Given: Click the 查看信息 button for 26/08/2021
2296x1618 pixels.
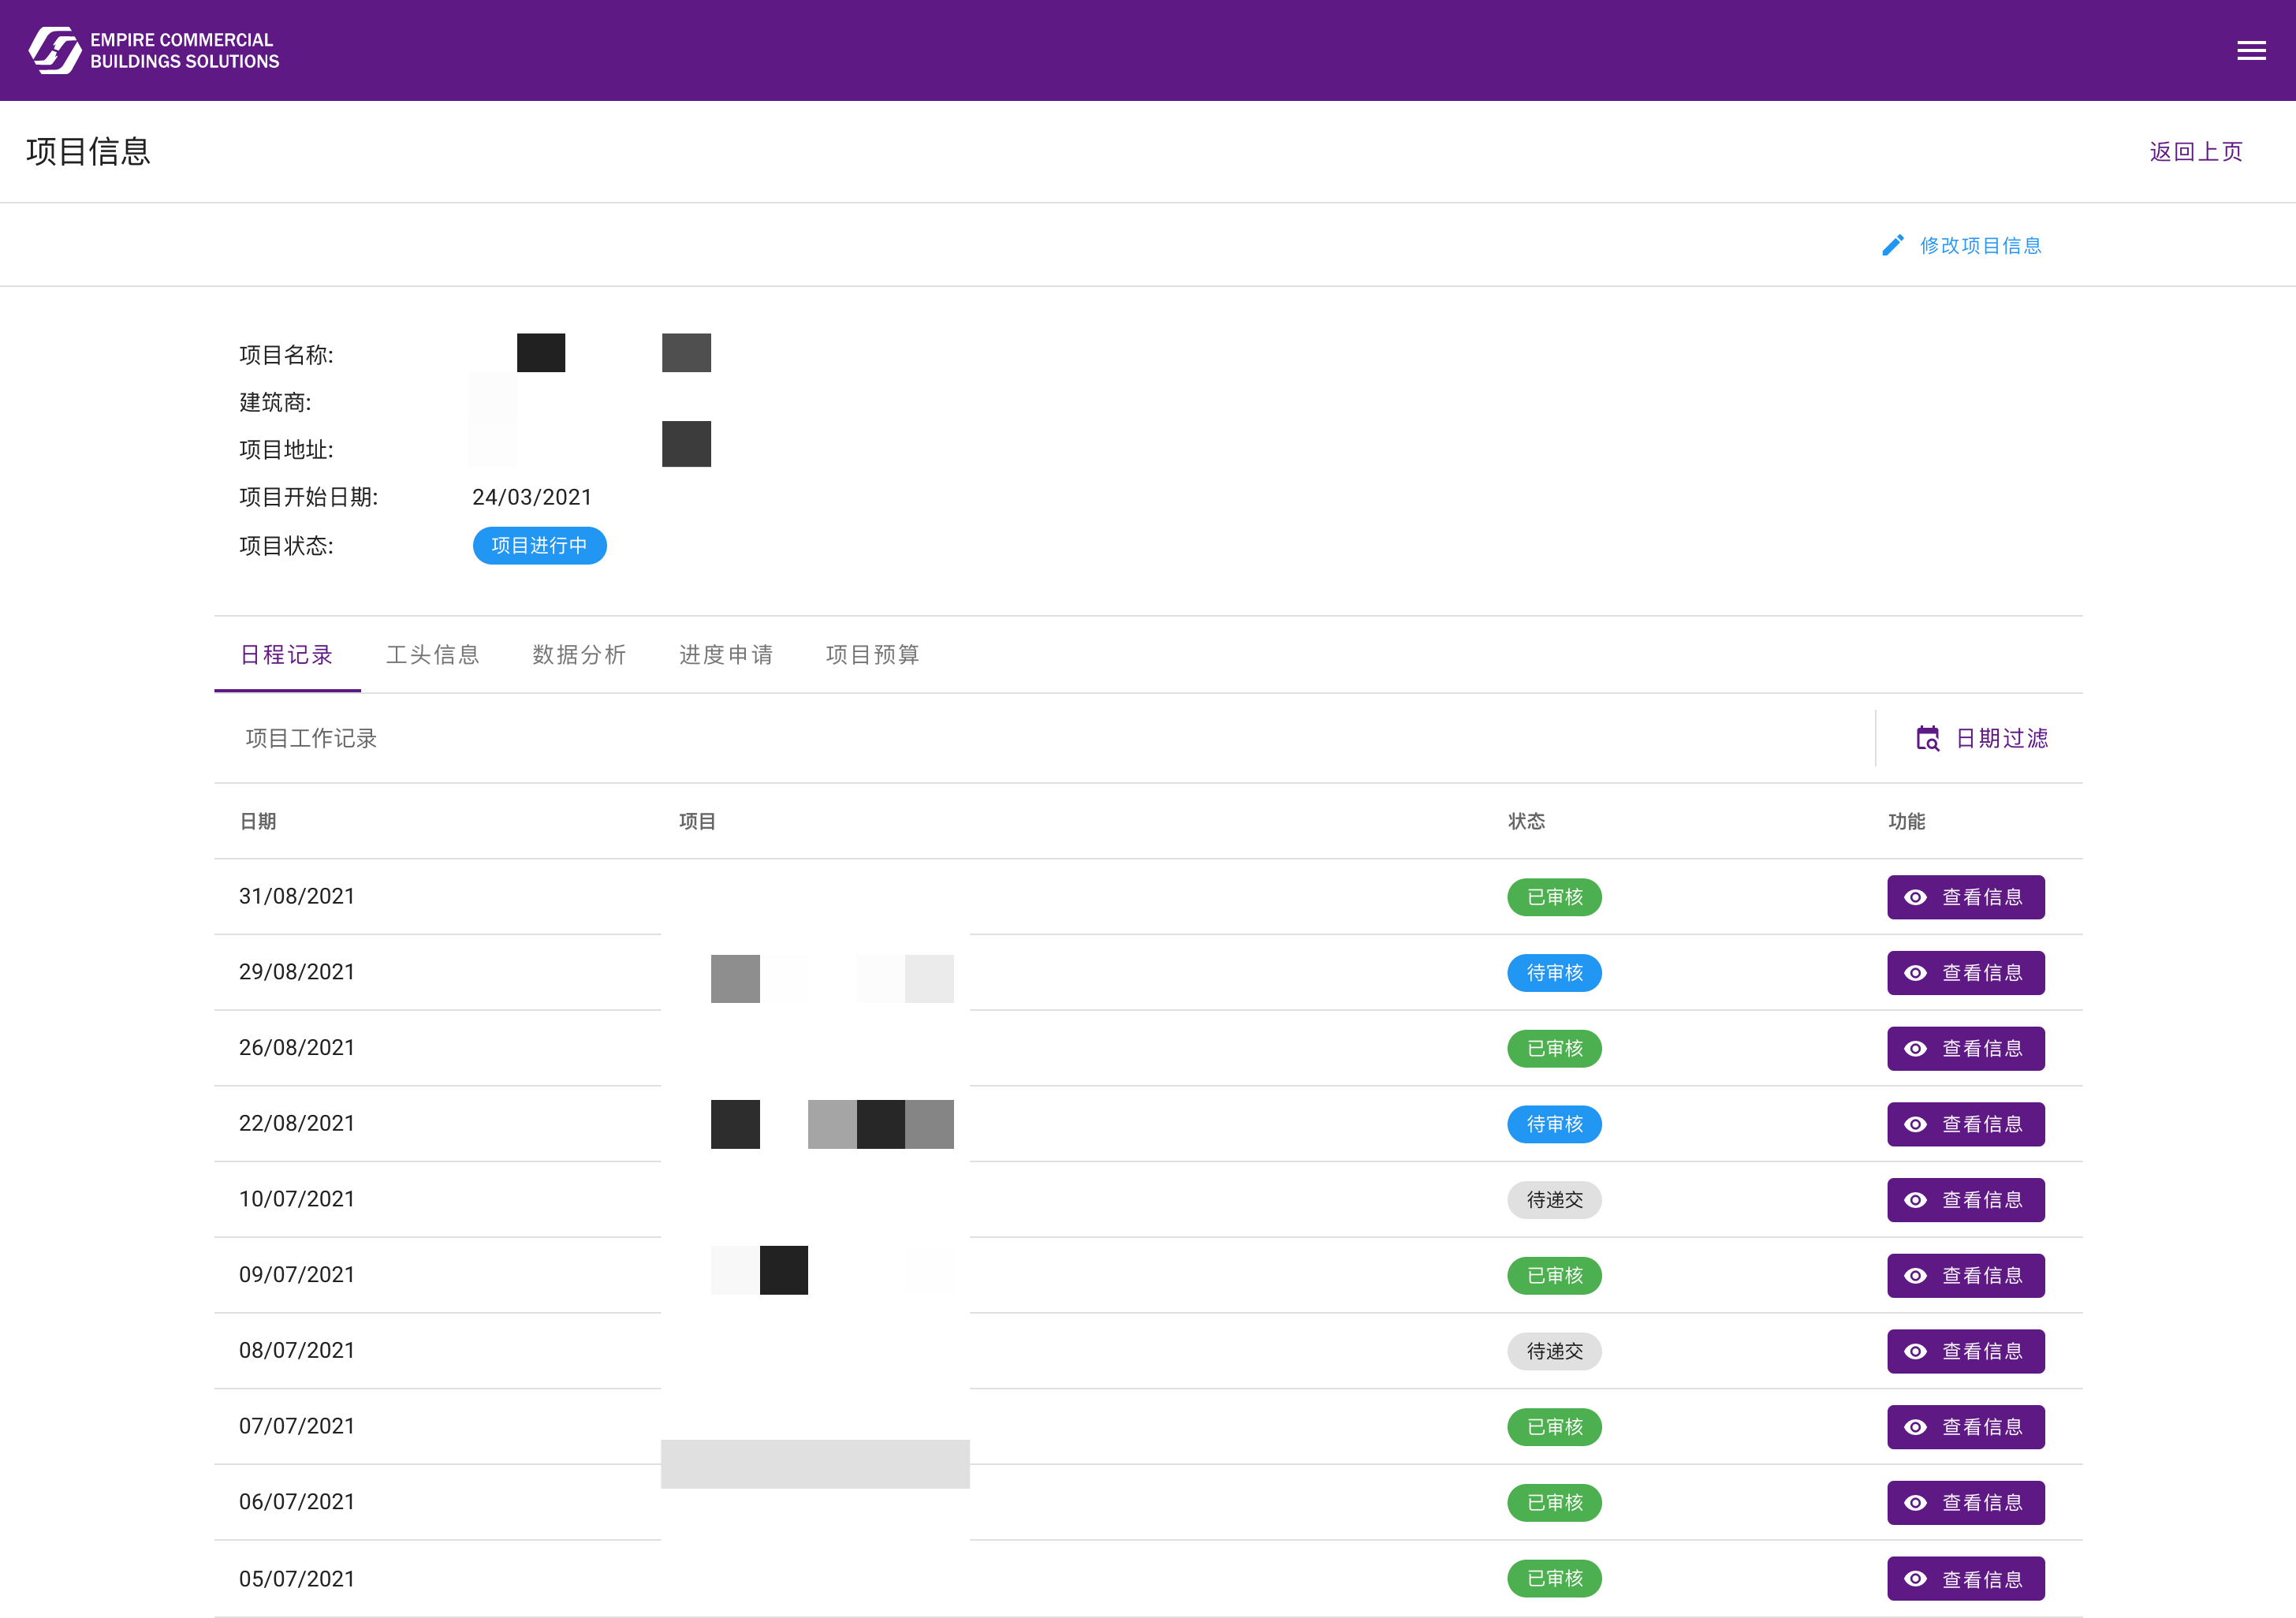Looking at the screenshot, I should click(x=1965, y=1048).
